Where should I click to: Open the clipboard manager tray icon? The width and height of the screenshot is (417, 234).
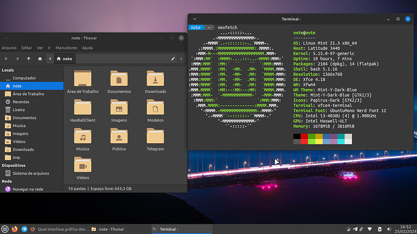coord(361,229)
